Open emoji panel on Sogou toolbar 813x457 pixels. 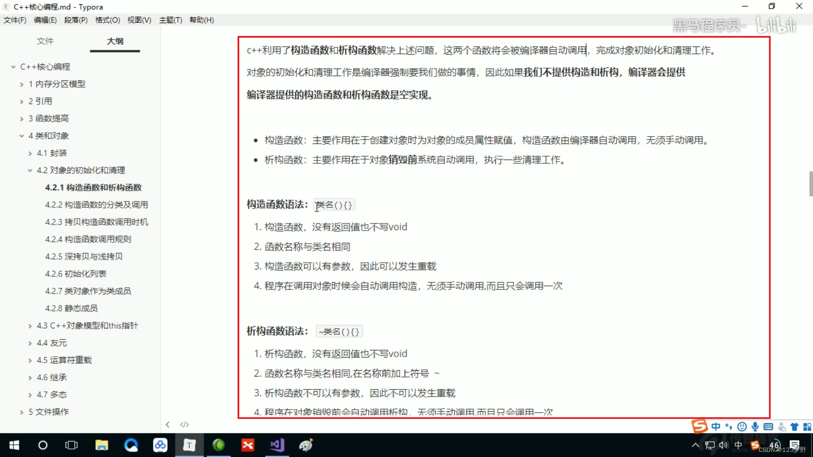(x=742, y=427)
